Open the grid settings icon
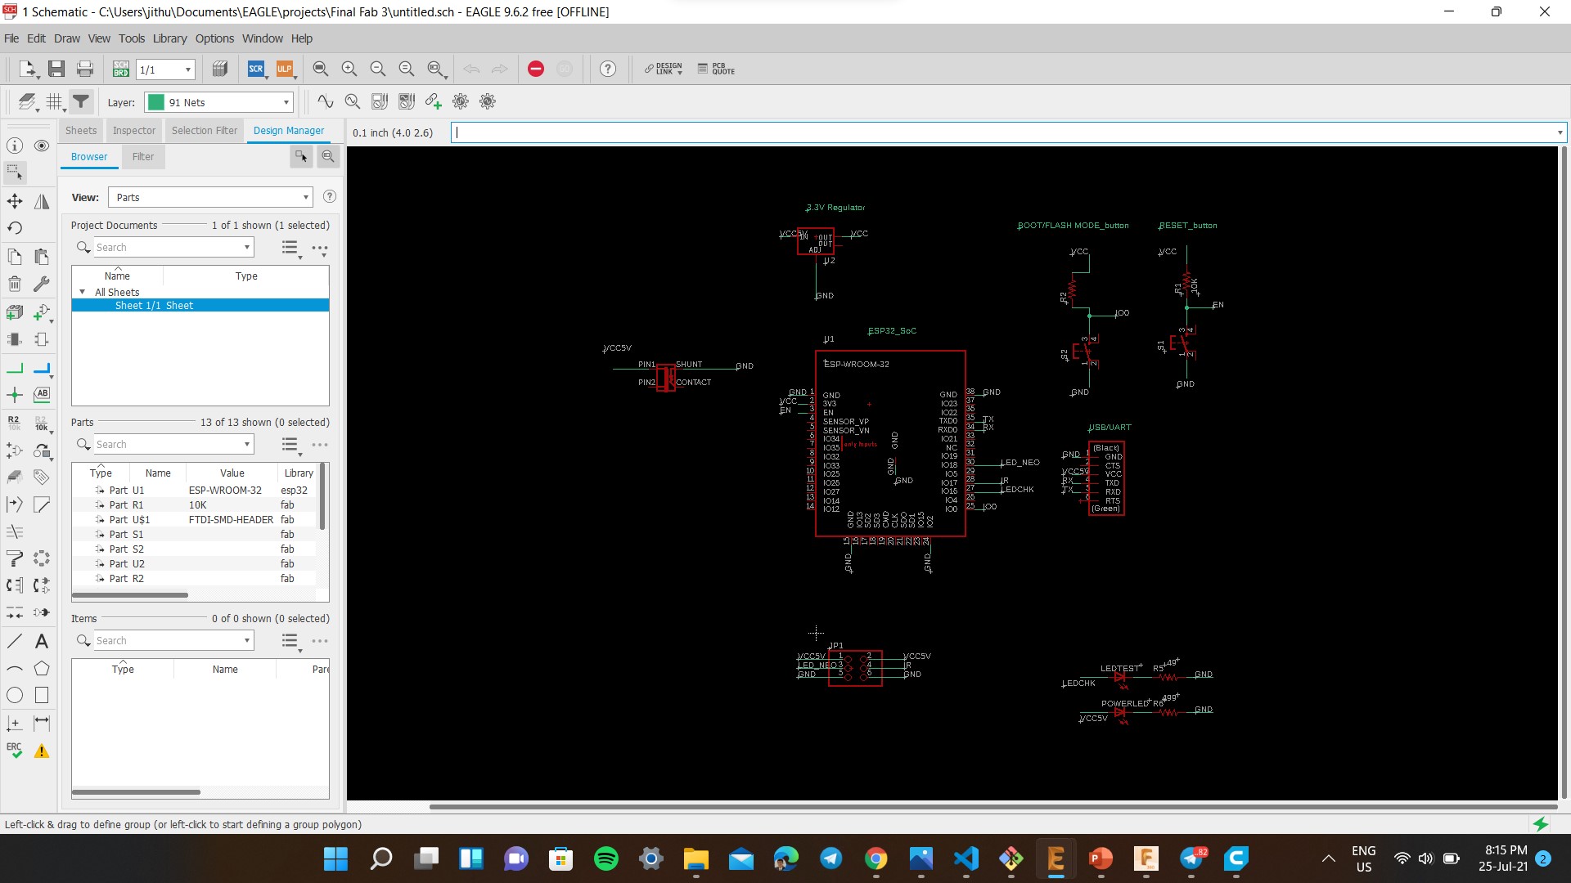Viewport: 1571px width, 883px height. (55, 102)
